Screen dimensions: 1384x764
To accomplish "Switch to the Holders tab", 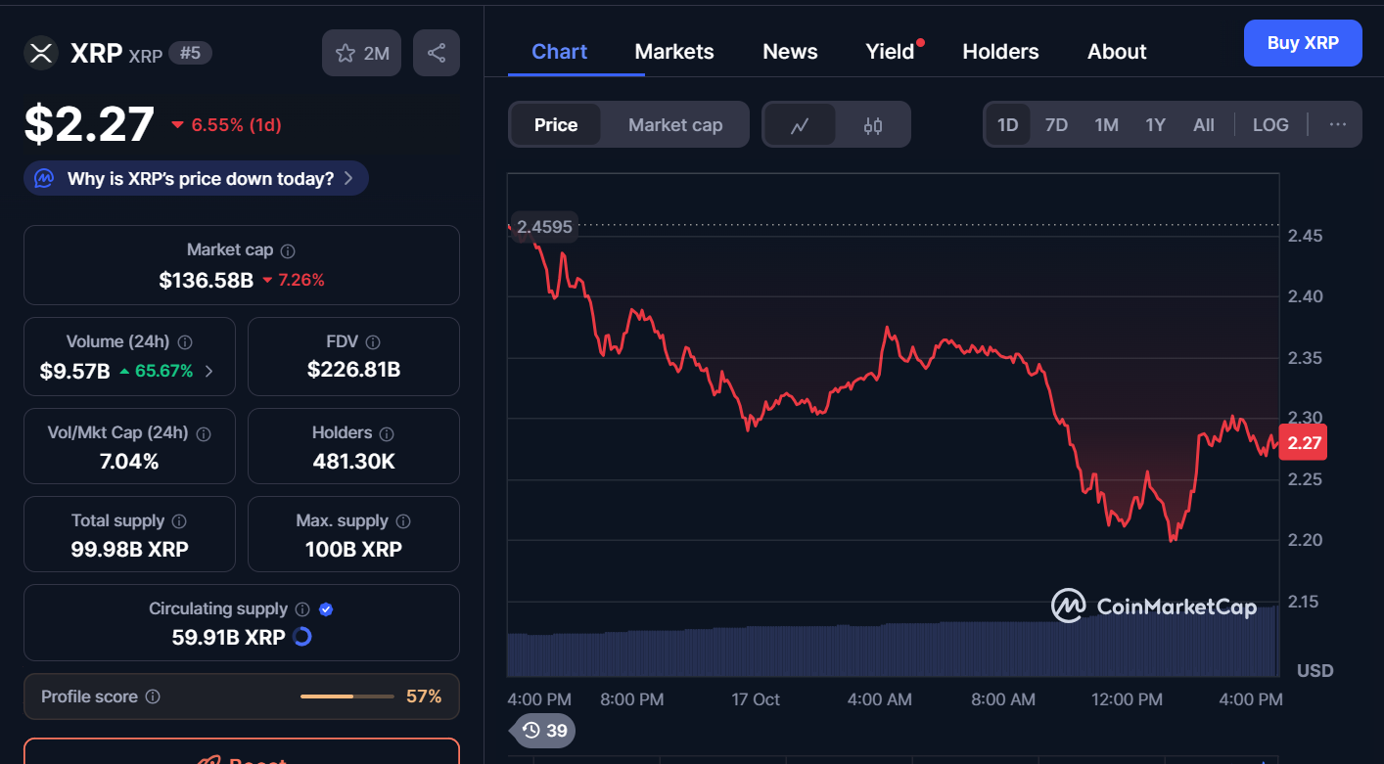I will point(1000,52).
